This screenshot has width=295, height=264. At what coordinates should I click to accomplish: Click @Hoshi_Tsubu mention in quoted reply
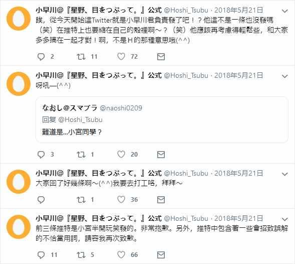click(80, 119)
